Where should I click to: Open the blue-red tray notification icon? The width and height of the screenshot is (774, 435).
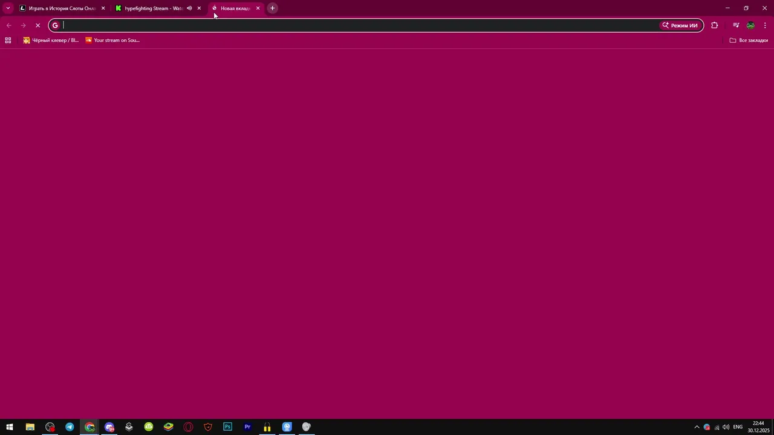point(707,427)
